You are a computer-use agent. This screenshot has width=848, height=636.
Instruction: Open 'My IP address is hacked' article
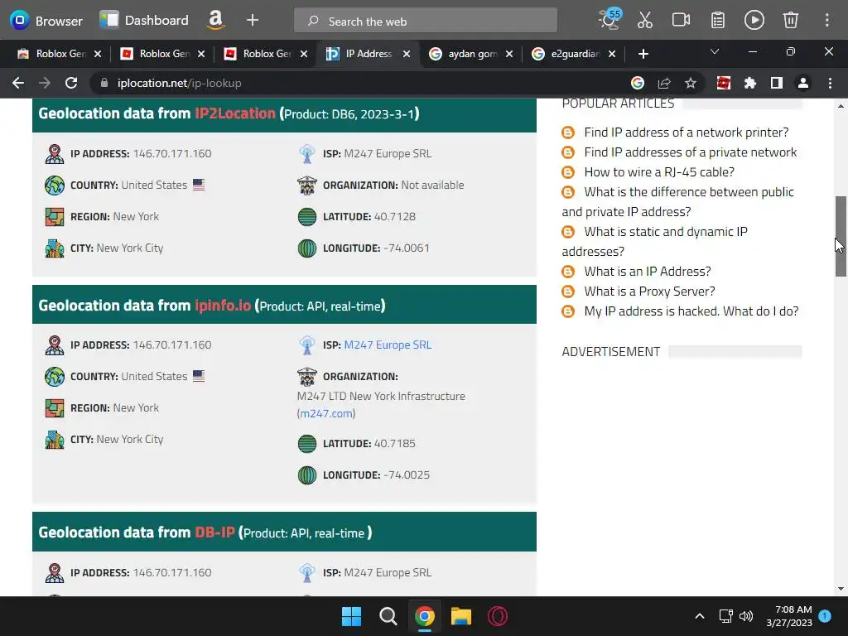691,311
